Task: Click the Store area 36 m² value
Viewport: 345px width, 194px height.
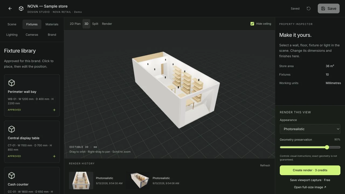Action: pyautogui.click(x=330, y=66)
